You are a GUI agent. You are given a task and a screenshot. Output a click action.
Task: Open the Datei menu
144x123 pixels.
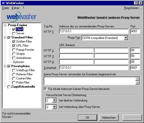click(x=6, y=8)
